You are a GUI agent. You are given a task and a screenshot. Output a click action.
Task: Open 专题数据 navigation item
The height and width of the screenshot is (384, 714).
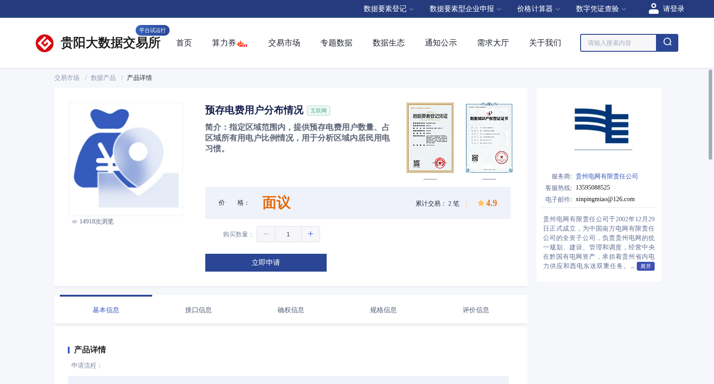[x=336, y=43]
